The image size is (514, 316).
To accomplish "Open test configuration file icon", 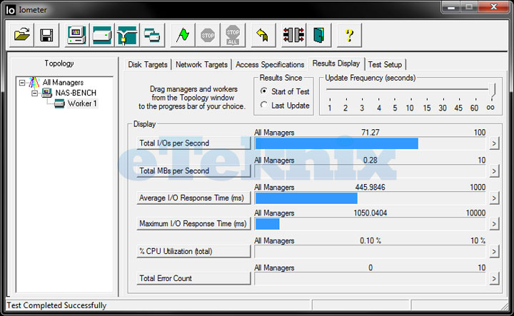I will (21, 35).
